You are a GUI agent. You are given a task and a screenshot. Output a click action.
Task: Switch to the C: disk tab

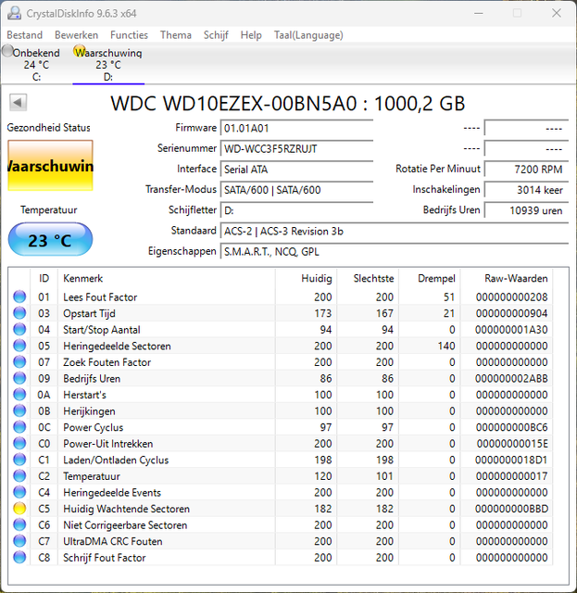pyautogui.click(x=36, y=64)
